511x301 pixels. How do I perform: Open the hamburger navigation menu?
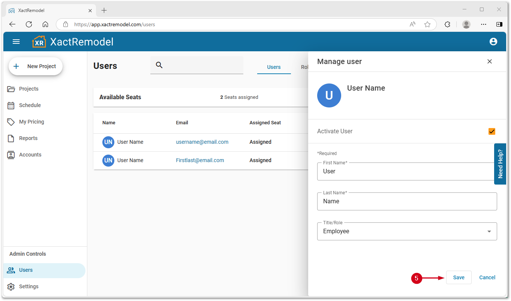16,42
